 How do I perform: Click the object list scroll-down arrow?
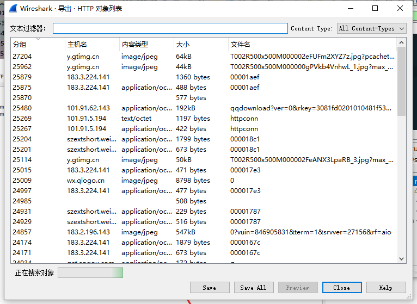(401, 258)
